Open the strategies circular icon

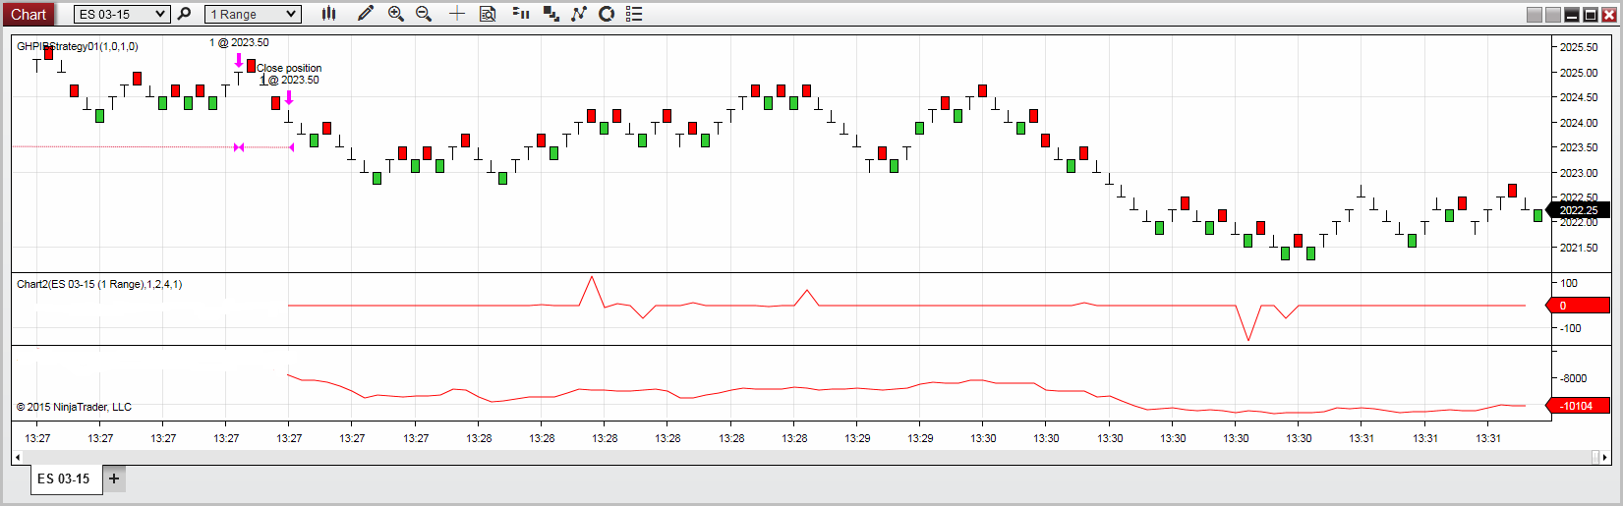(607, 14)
